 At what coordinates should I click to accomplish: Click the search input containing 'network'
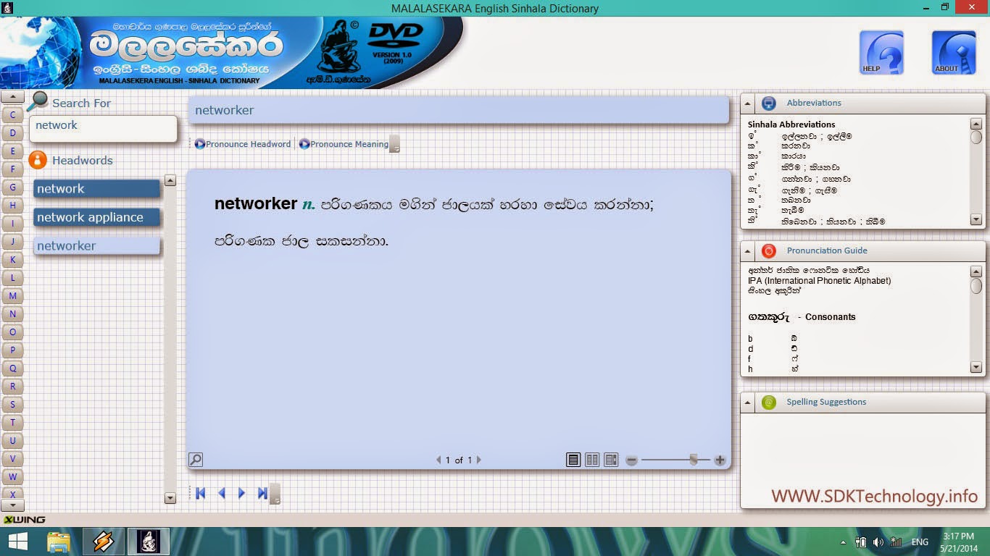click(x=103, y=127)
